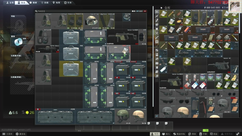Screen dimensions: 242x136
Task: Select the M4A1 SEALS rifle
Action: 47,49
